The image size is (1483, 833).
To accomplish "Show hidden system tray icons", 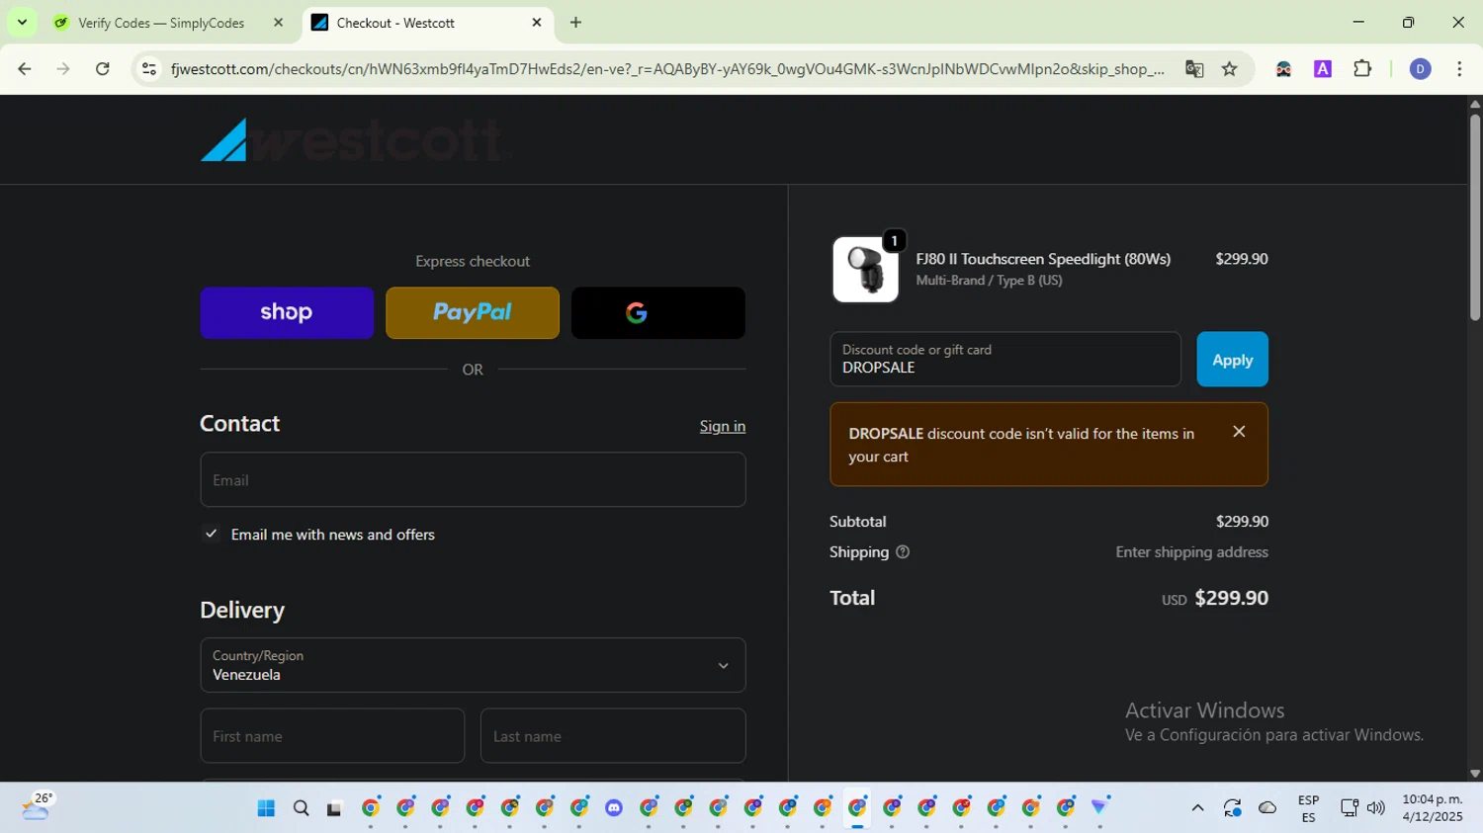I will click(x=1197, y=808).
